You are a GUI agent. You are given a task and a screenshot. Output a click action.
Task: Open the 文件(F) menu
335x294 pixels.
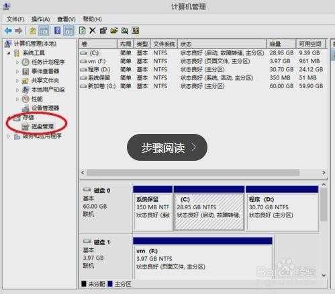click(15, 19)
